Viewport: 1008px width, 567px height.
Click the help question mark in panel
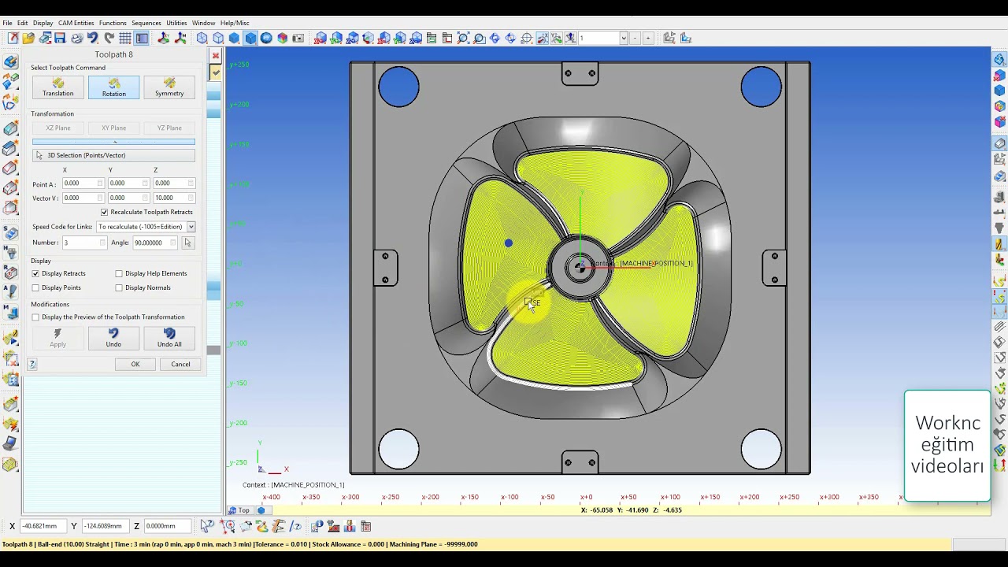(32, 364)
